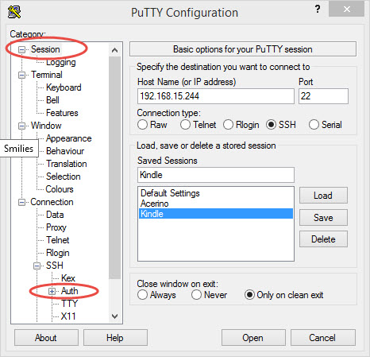Open the Window category
The width and height of the screenshot is (370, 357).
click(46, 126)
